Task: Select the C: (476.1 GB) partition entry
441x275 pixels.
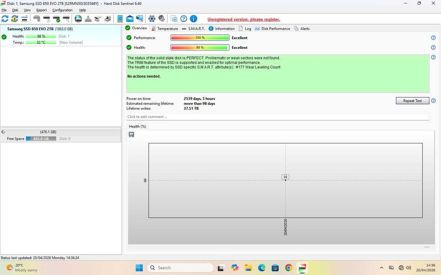Action: coord(61,135)
